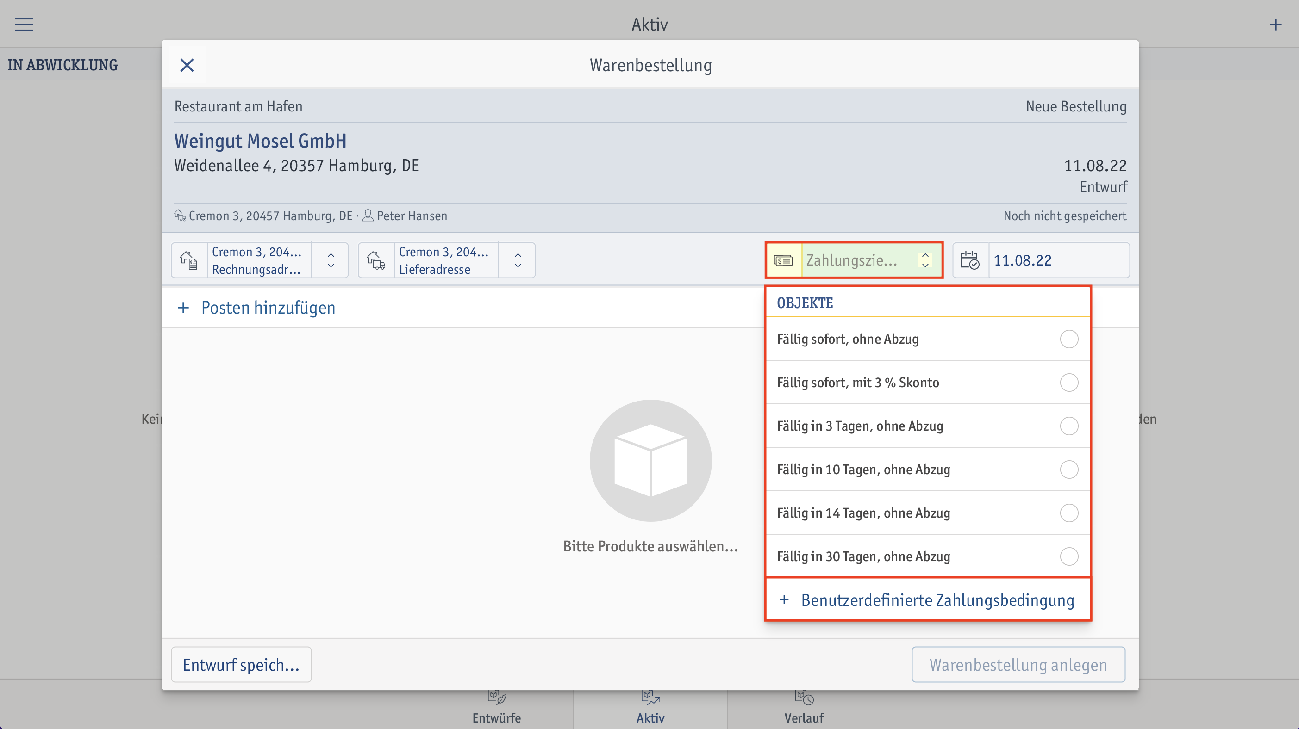Viewport: 1299px width, 729px height.
Task: Click Warenbestellung anlegen button
Action: click(1018, 665)
